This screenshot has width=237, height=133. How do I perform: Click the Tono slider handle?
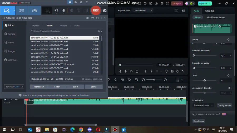coord(205,80)
